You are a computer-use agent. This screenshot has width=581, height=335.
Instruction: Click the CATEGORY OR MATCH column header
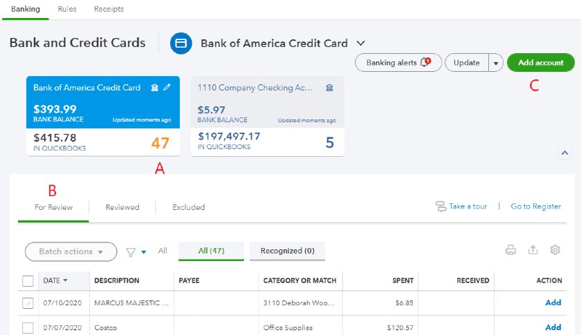[x=299, y=280]
